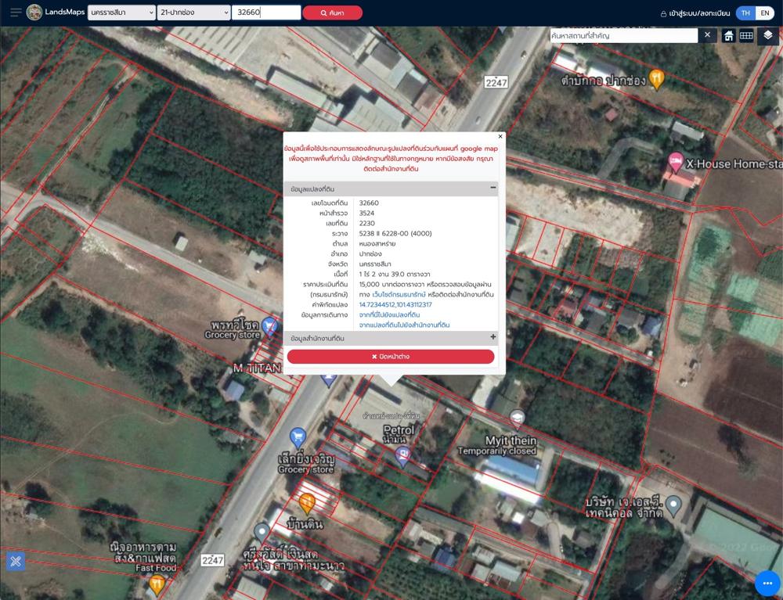This screenshot has width=783, height=600.
Task: Click the บ้านดิน restaurant marker
Action: point(307,503)
